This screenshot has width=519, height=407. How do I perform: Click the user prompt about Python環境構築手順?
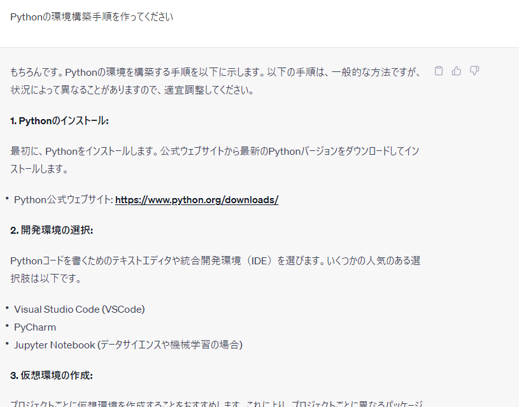click(x=92, y=17)
